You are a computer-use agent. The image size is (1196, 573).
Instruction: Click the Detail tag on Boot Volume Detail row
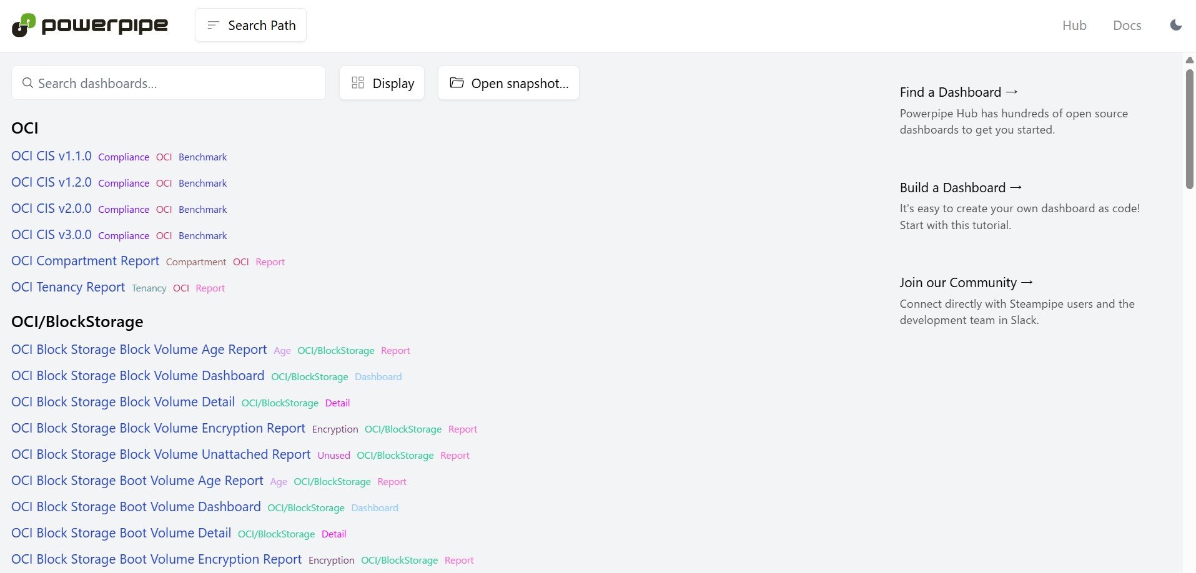[x=334, y=534]
